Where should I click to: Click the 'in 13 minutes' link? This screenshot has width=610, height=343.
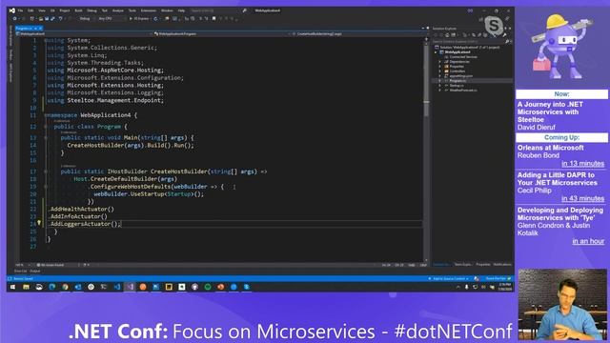click(x=582, y=163)
